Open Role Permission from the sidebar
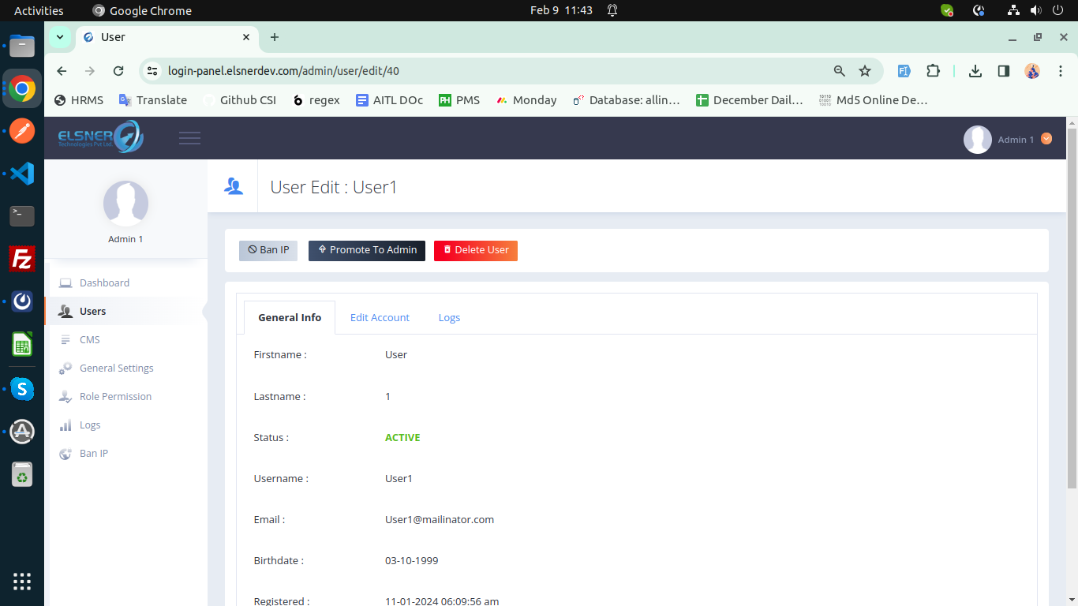This screenshot has height=606, width=1078. [x=65, y=396]
